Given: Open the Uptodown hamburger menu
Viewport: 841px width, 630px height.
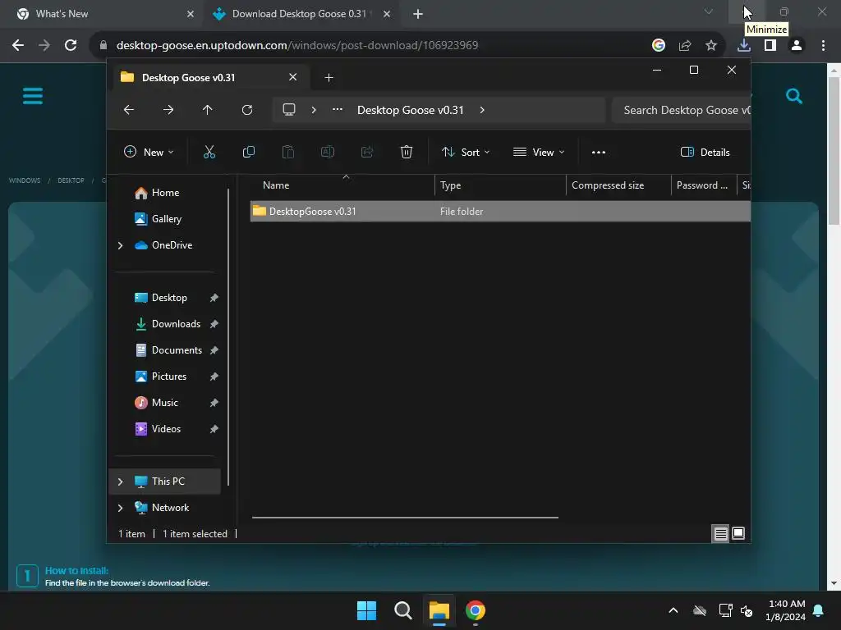Looking at the screenshot, I should (33, 97).
